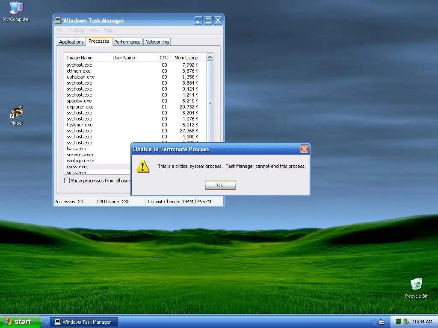The image size is (438, 328).
Task: Switch to the Applications tab
Action: point(71,42)
